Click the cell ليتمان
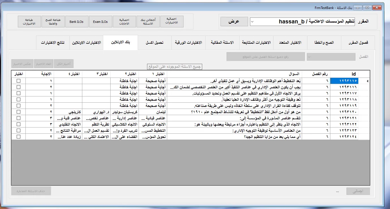 [x=153, y=112]
